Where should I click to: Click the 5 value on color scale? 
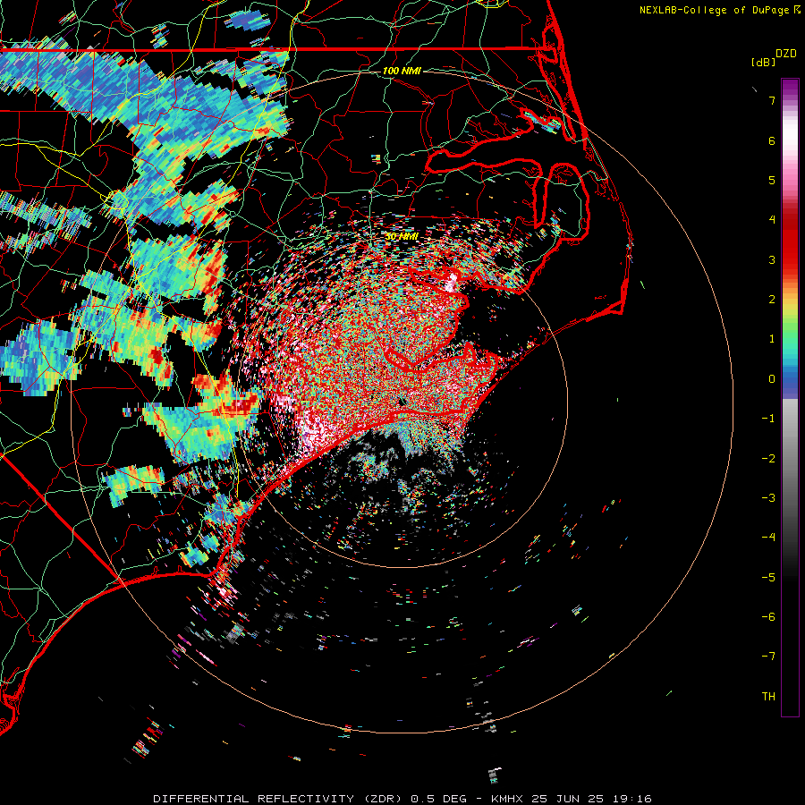point(772,180)
